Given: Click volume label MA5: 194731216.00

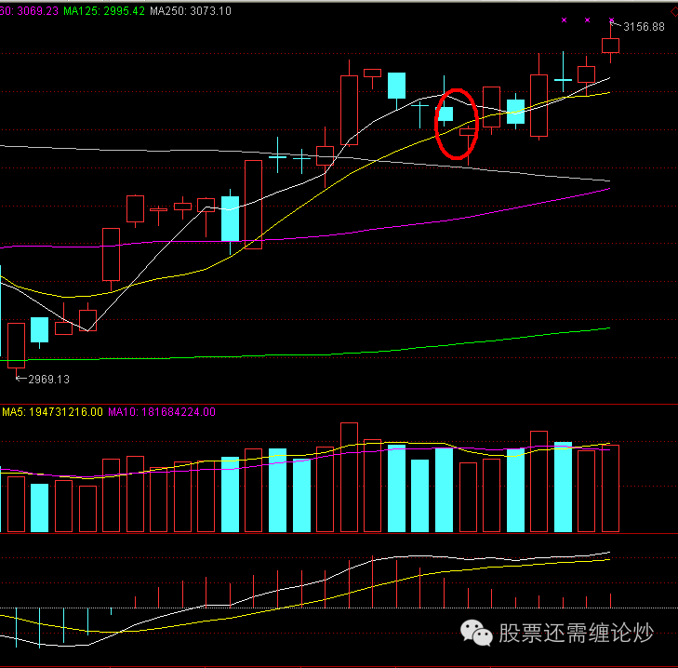Looking at the screenshot, I should (x=52, y=412).
